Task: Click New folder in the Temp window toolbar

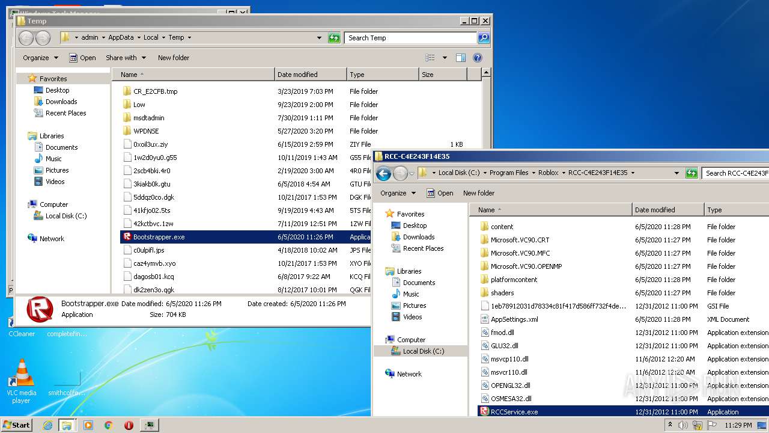Action: 174,58
